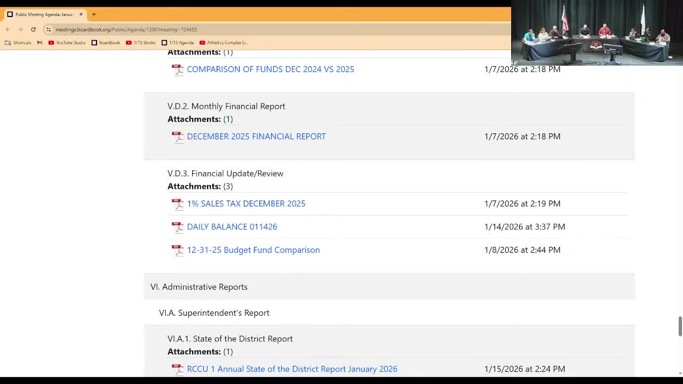Image resolution: width=683 pixels, height=384 pixels.
Task: Open the YouTube Studio bookmark
Action: (67, 43)
